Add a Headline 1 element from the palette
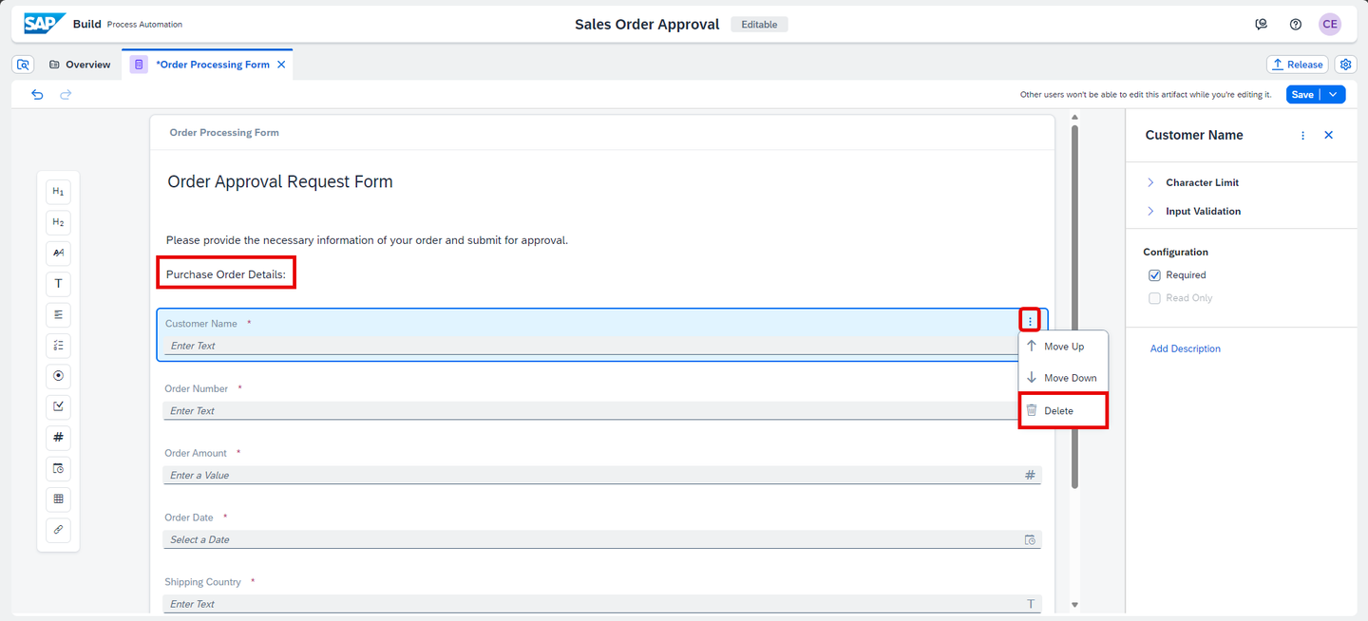Image resolution: width=1368 pixels, height=621 pixels. click(58, 192)
